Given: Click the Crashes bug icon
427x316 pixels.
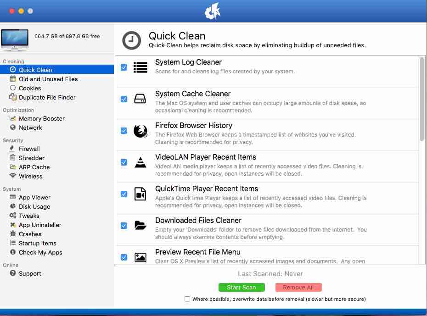Looking at the screenshot, I should click(x=13, y=233).
